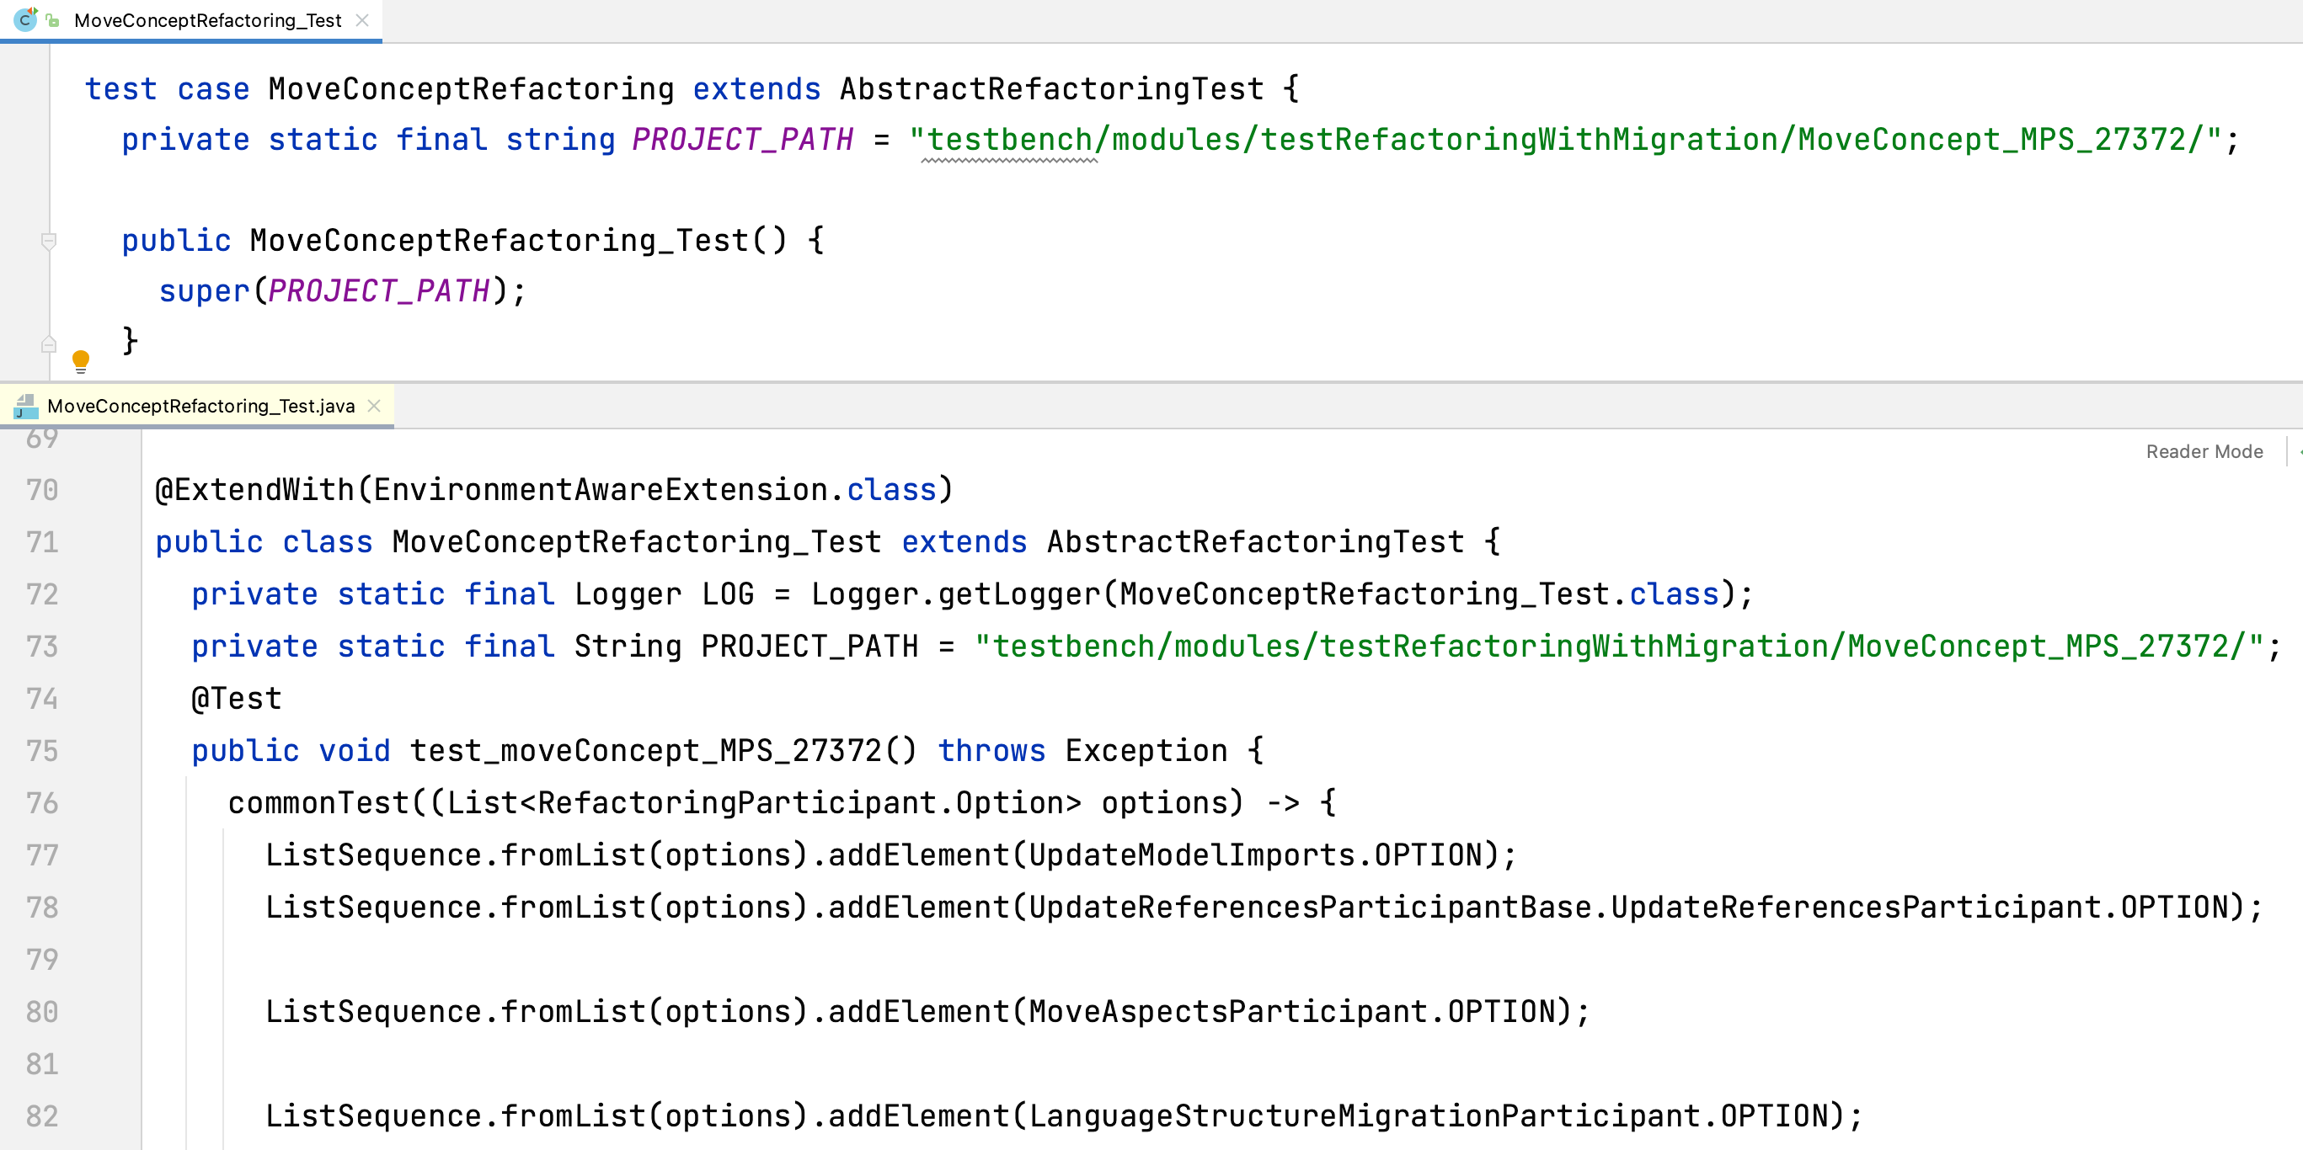Click the test case class icon on tab

pos(25,19)
